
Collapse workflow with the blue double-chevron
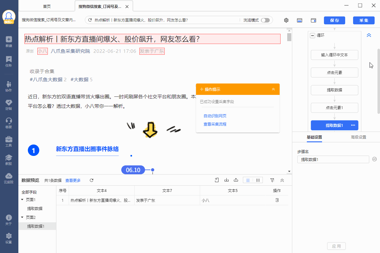point(369,35)
